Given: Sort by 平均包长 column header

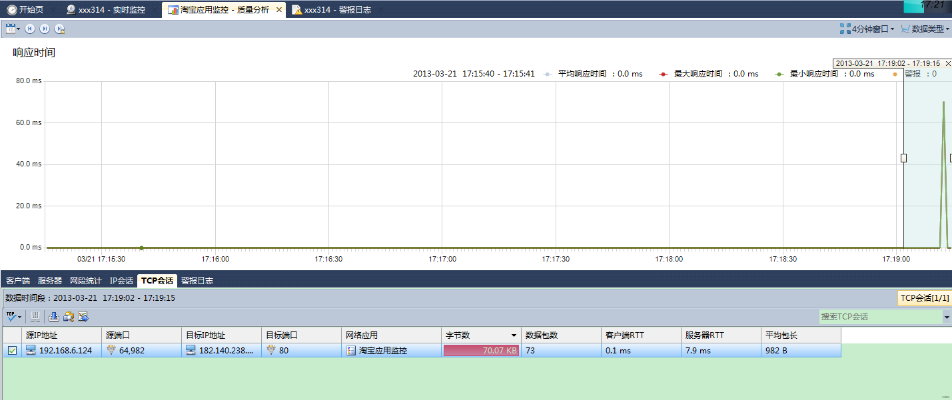Looking at the screenshot, I should pyautogui.click(x=801, y=335).
